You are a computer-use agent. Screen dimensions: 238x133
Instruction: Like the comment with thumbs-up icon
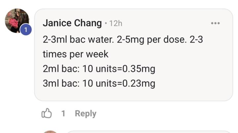pos(47,113)
